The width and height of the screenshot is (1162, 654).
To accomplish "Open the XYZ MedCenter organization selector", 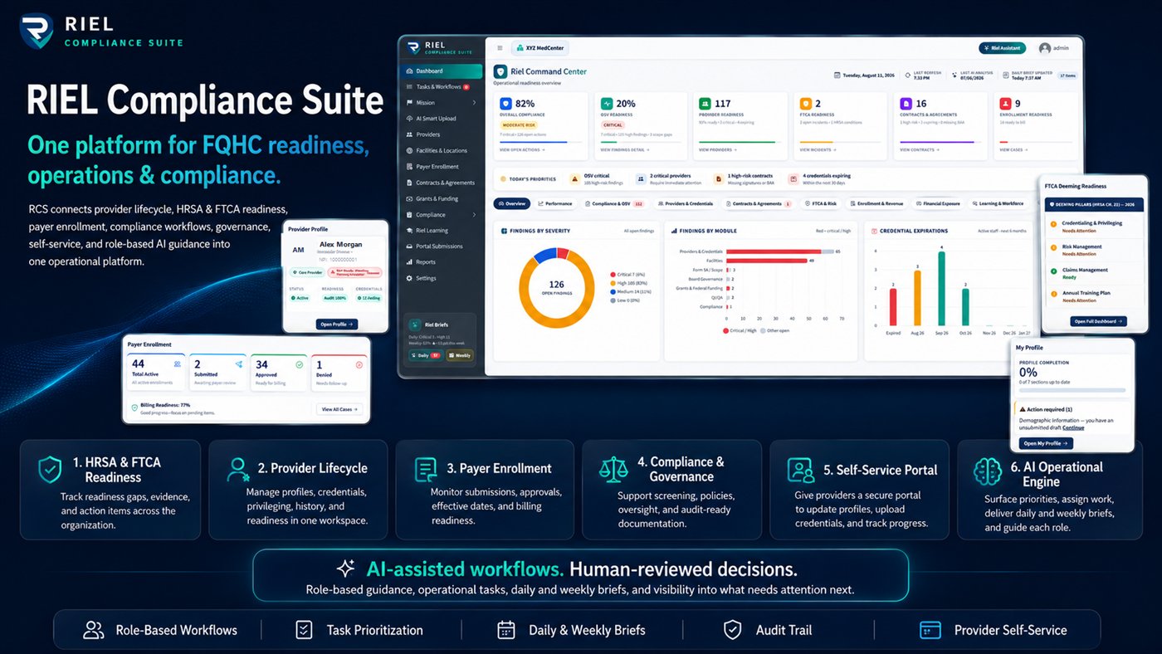I will click(540, 48).
